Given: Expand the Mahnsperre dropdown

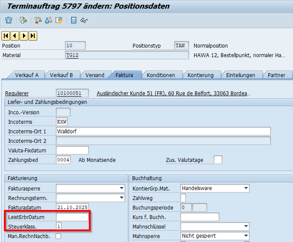Looking at the screenshot, I should 246,236.
